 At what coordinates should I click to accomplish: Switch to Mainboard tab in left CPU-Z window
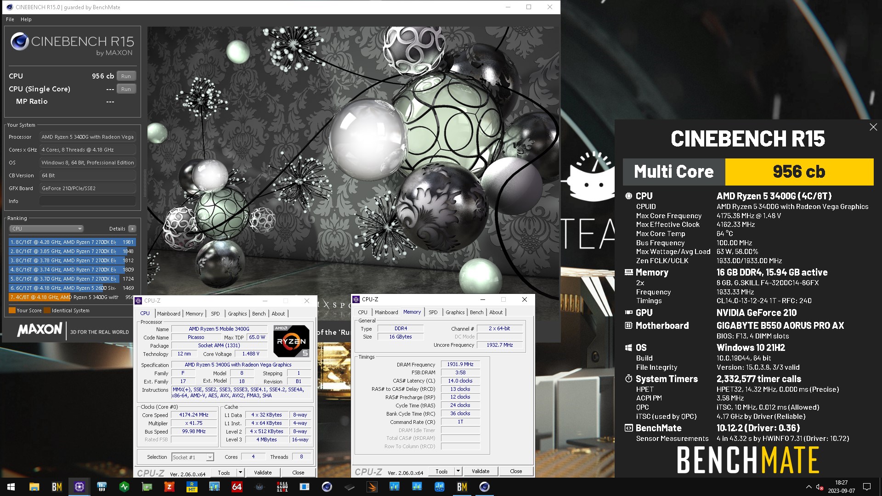(x=169, y=314)
